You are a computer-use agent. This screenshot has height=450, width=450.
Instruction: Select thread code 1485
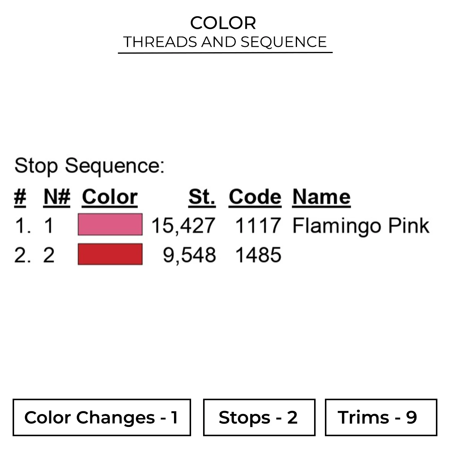pyautogui.click(x=258, y=255)
